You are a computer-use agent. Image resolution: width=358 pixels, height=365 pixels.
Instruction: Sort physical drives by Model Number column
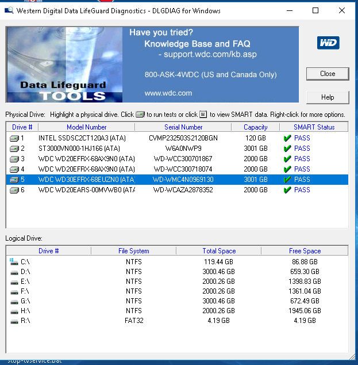(86, 127)
